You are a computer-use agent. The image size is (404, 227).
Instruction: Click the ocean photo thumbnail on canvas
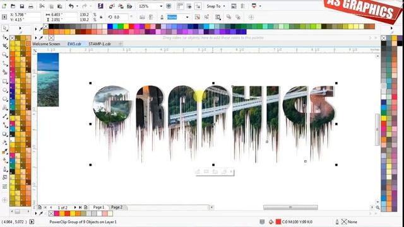pyautogui.click(x=48, y=80)
